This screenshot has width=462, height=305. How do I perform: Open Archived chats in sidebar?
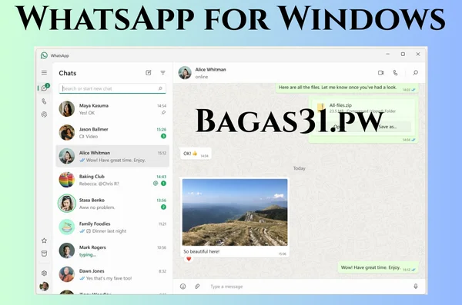click(44, 254)
